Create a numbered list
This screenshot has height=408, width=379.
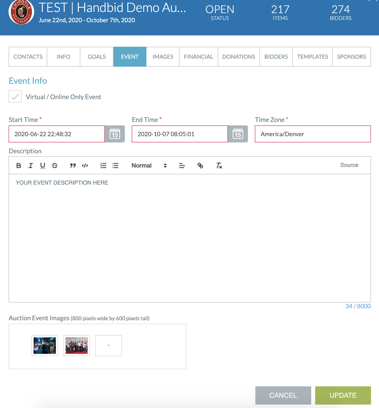point(103,165)
